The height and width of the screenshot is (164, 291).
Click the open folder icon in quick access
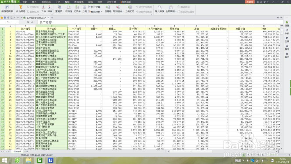(x=2, y=18)
